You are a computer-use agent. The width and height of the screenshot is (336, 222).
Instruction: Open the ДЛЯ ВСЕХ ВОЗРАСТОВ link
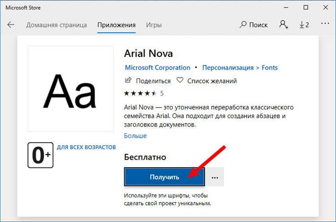[x=86, y=147]
